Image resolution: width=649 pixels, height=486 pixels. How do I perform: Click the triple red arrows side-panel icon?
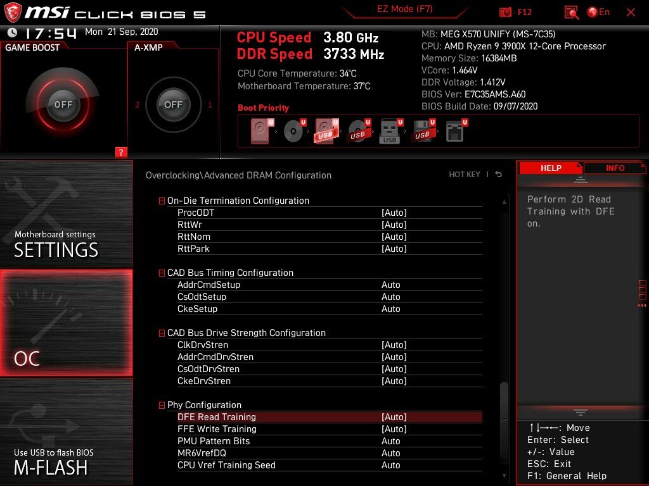pyautogui.click(x=642, y=306)
